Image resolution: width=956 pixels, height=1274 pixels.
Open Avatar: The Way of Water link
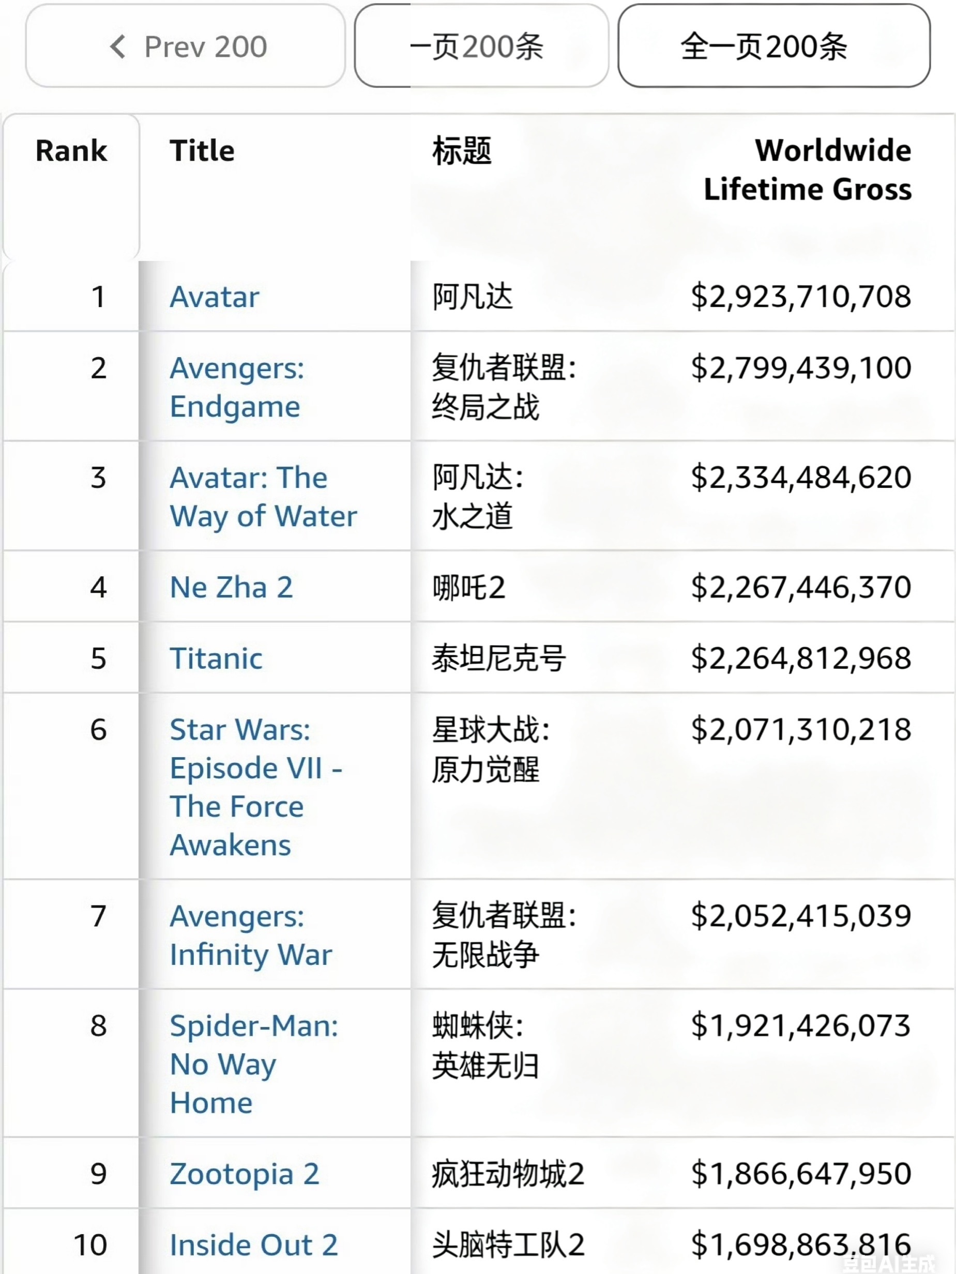[x=263, y=497]
